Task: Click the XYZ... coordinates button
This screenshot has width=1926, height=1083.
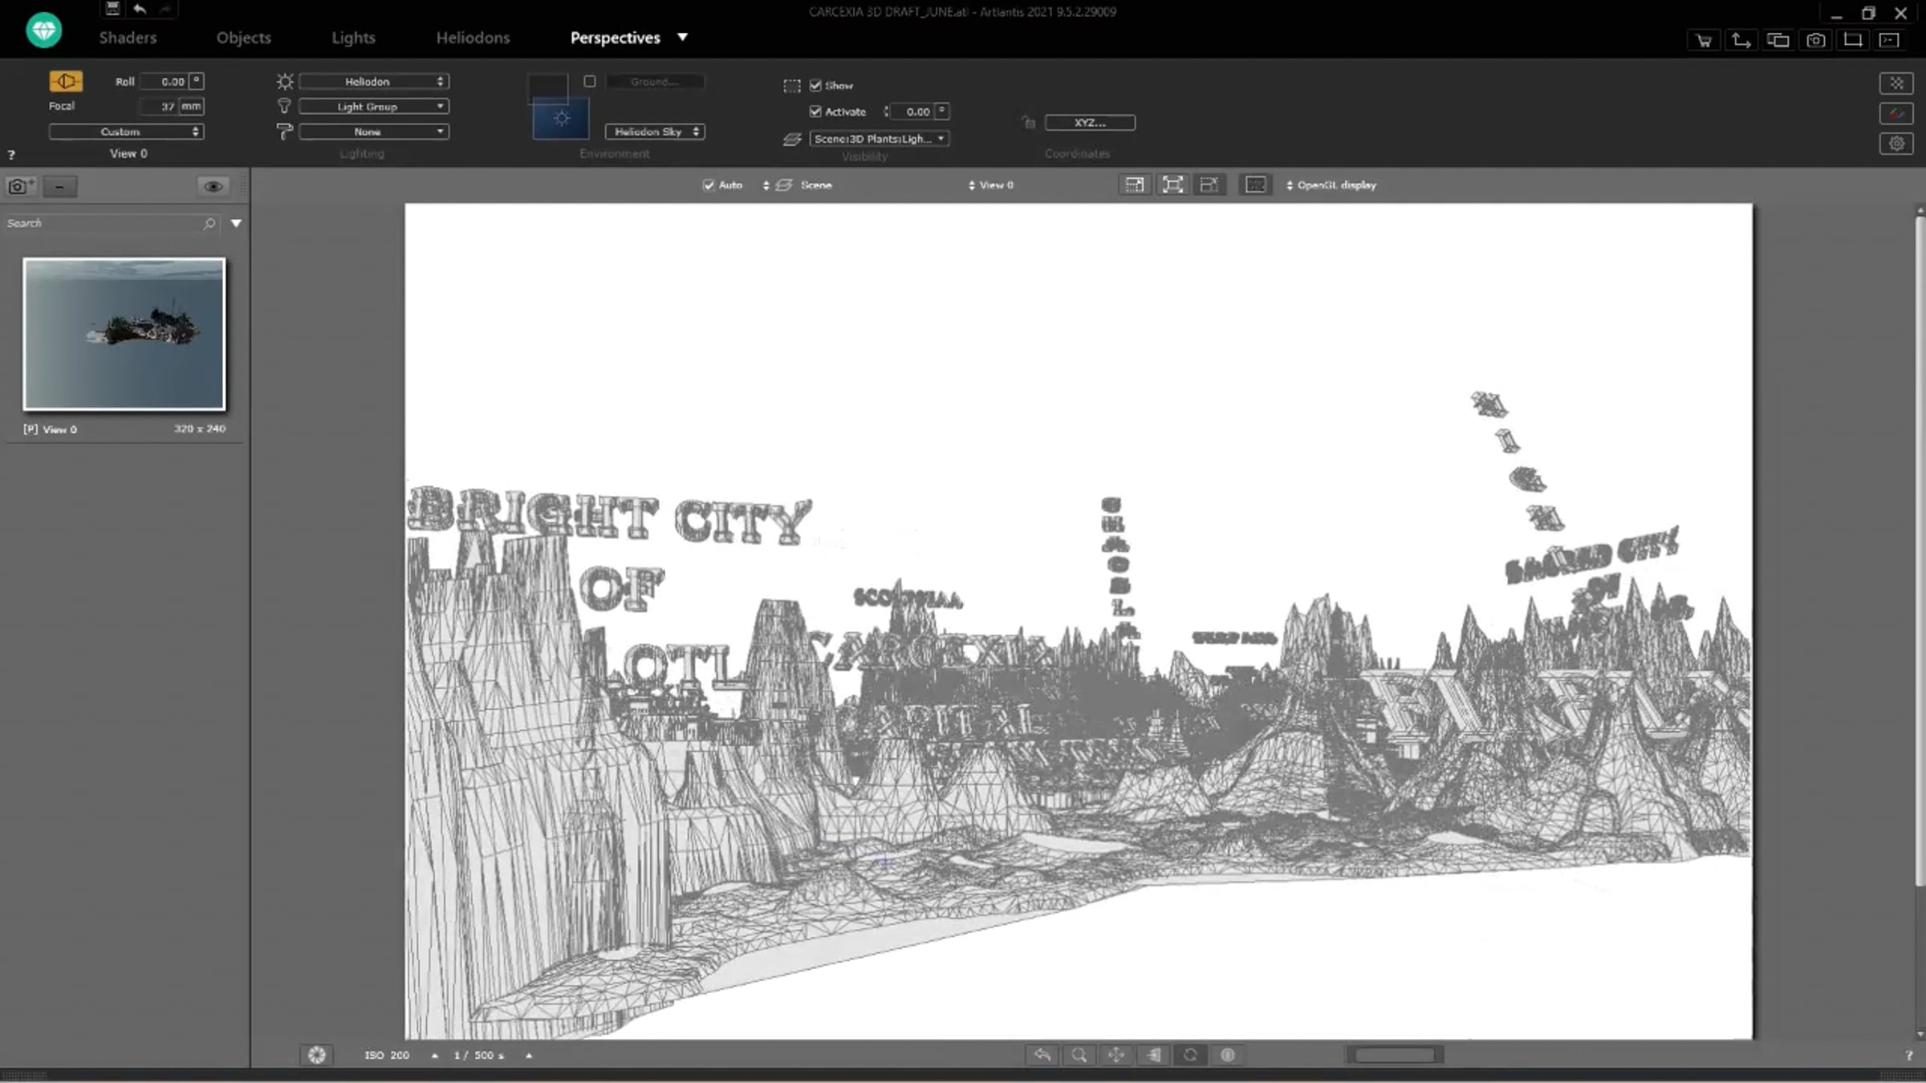Action: click(1089, 123)
